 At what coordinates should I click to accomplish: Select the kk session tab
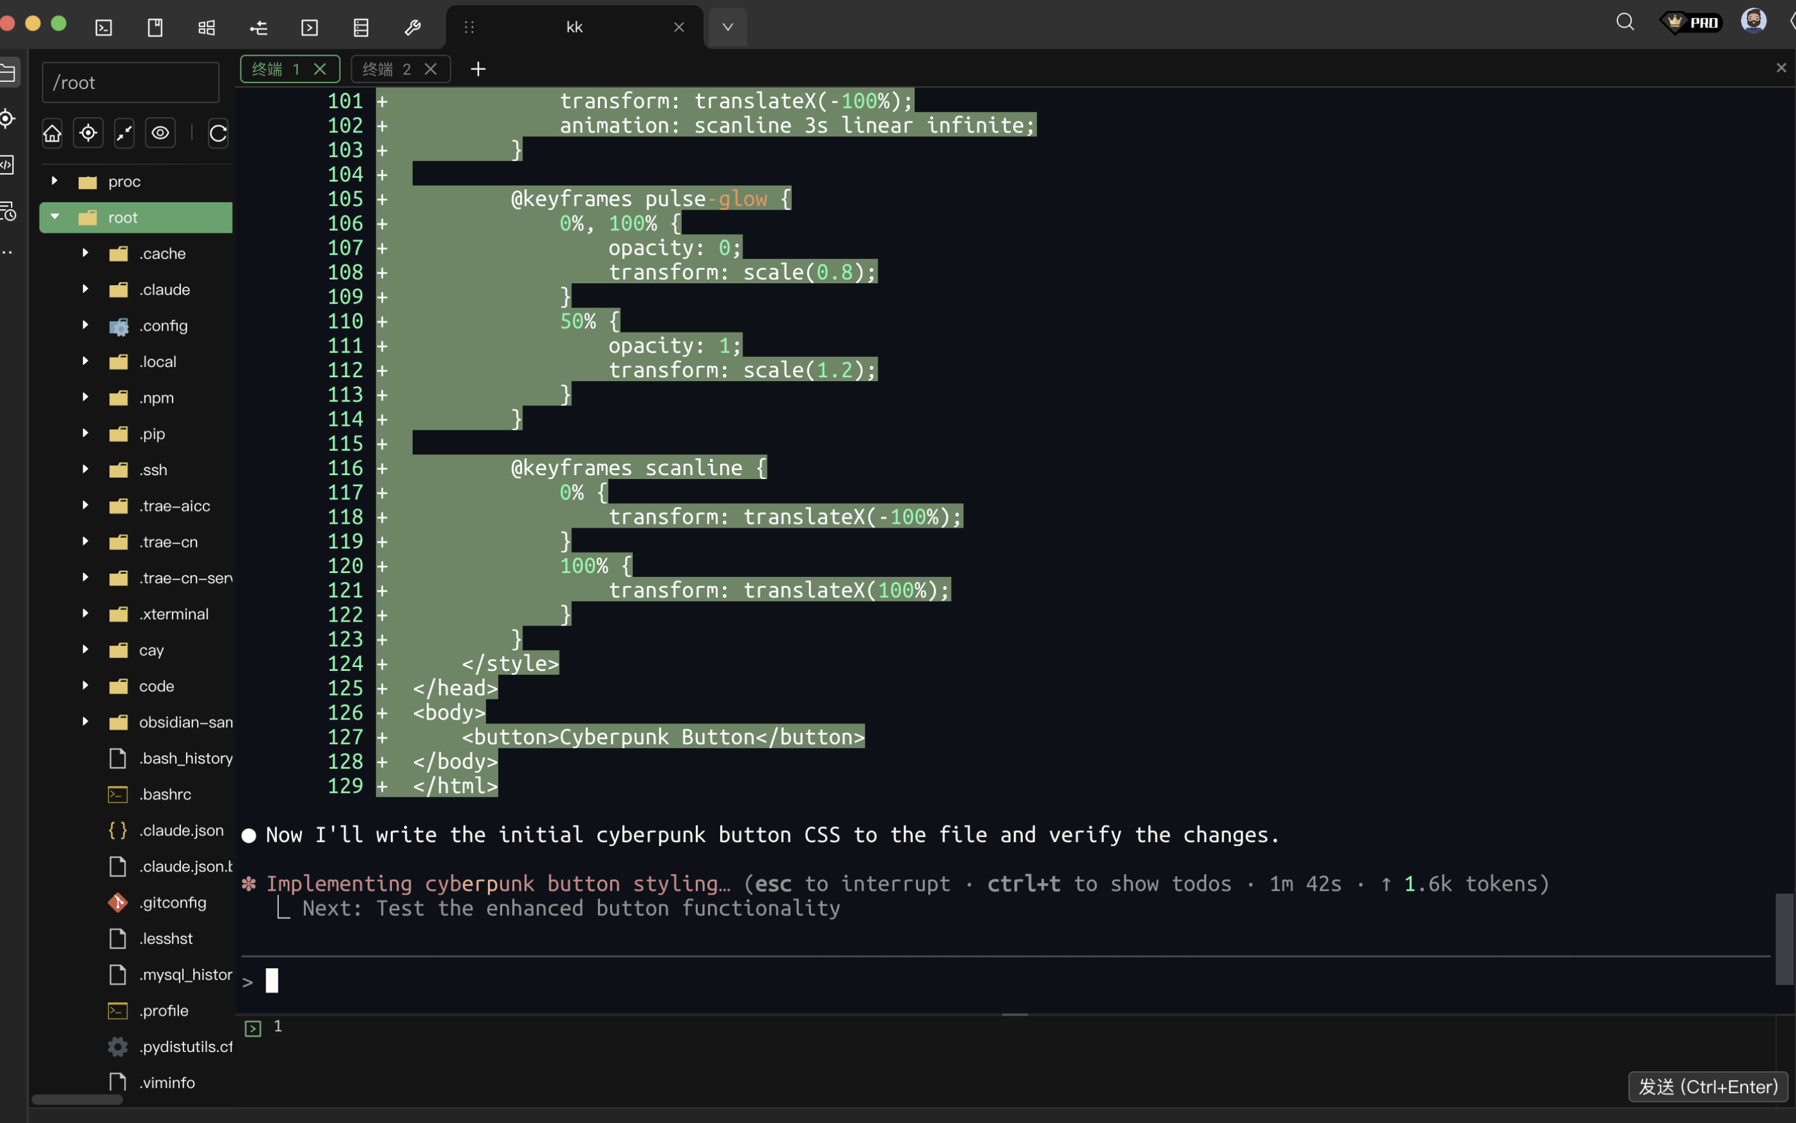coord(574,27)
